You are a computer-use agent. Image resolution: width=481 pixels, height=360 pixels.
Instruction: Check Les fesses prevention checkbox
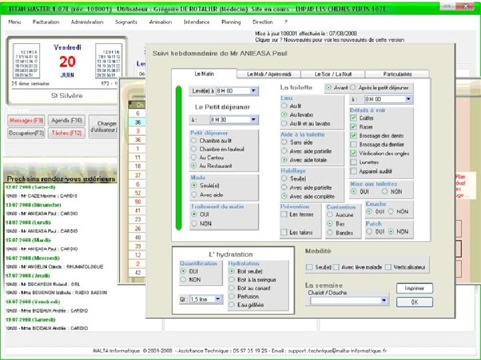(x=284, y=214)
